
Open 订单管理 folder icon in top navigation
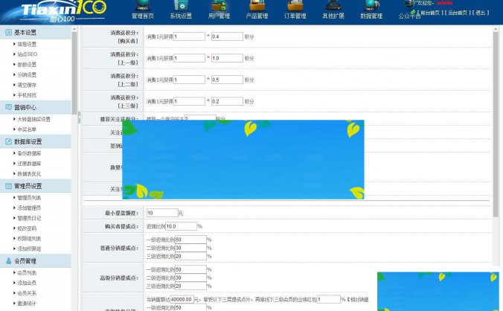pyautogui.click(x=295, y=5)
